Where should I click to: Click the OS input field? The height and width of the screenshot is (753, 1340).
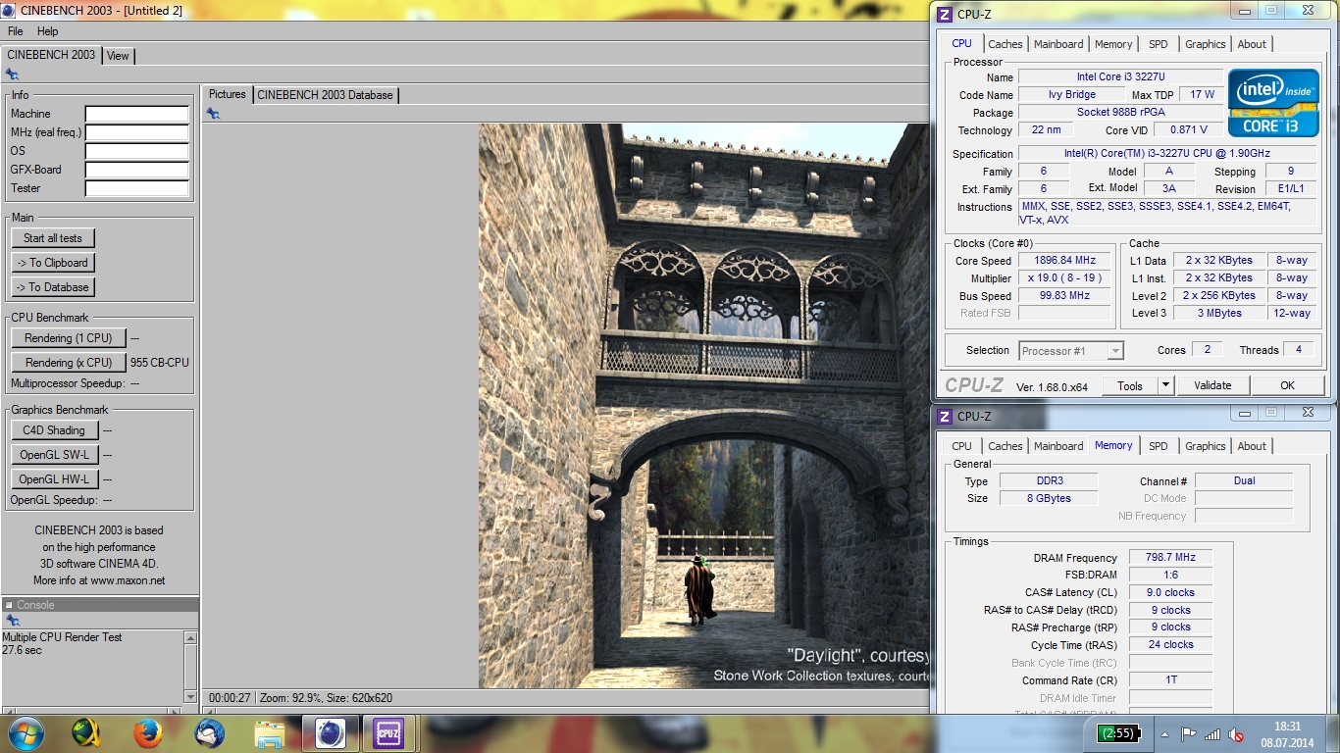tap(136, 152)
